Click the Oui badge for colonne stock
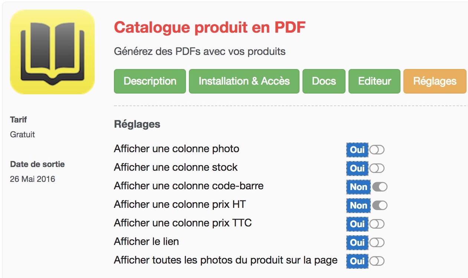Viewport: 468px width, 278px height. [x=357, y=169]
